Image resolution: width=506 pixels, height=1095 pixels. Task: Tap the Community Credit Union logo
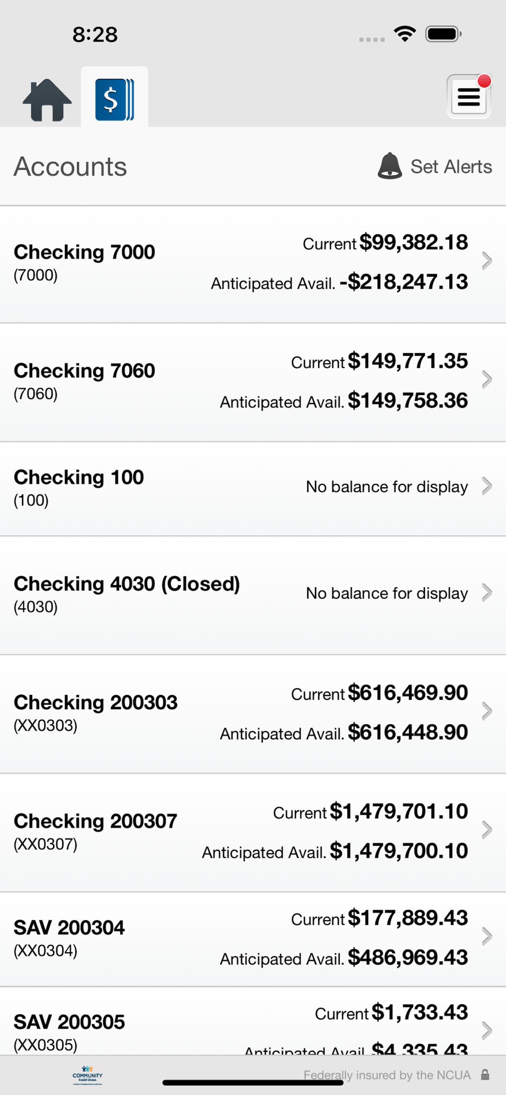[87, 1075]
